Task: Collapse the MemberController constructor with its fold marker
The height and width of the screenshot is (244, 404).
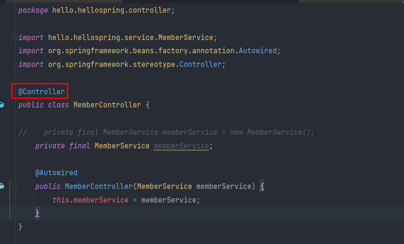Action: (15, 186)
